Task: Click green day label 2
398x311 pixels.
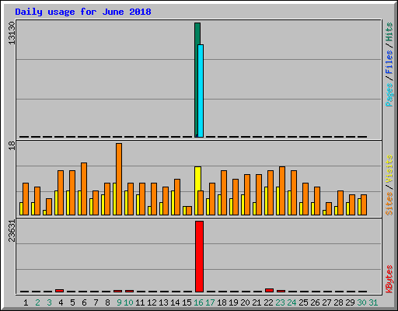Action: click(37, 302)
